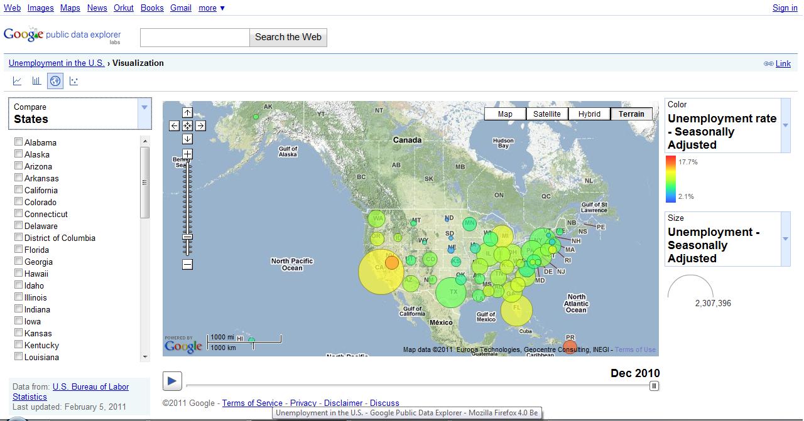Select the Satellite map tab

(x=547, y=114)
